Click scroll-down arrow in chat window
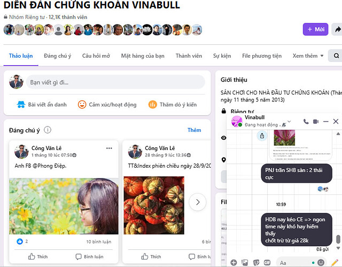 [338, 248]
